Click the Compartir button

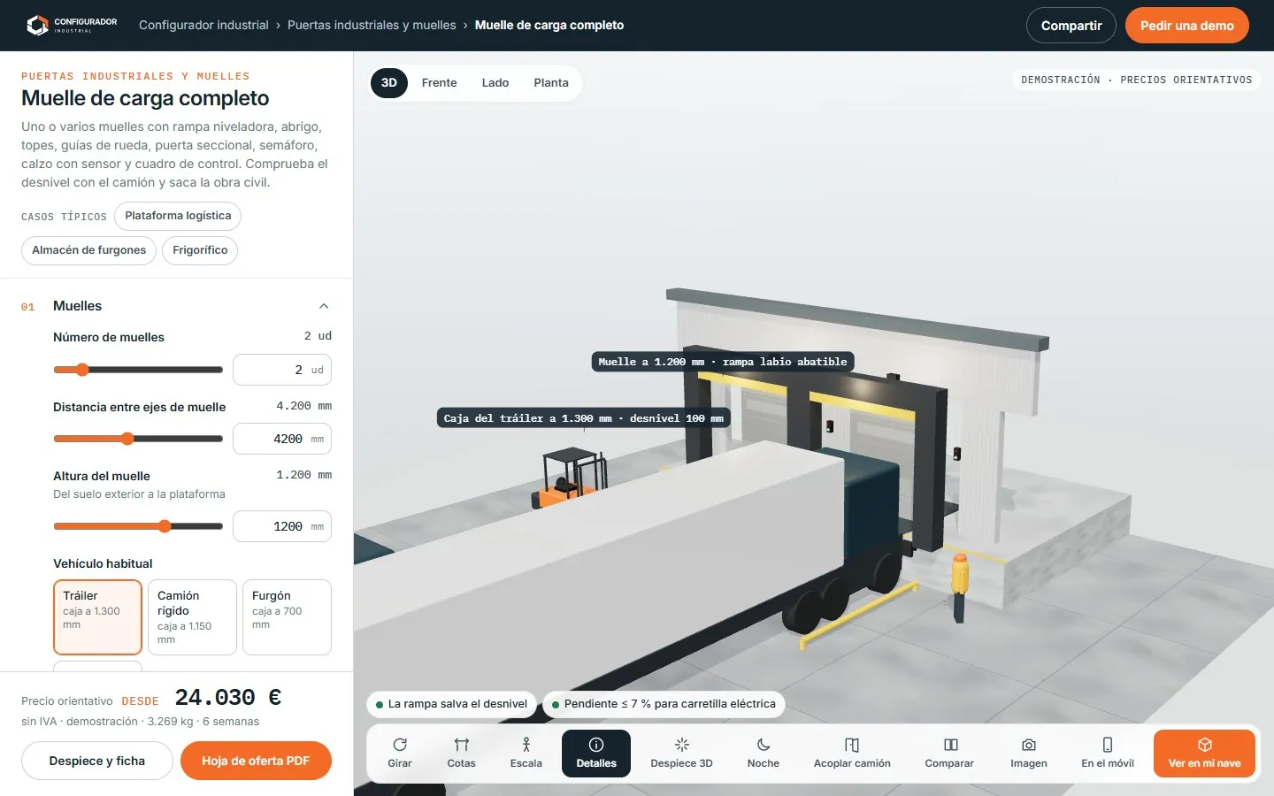click(x=1071, y=26)
